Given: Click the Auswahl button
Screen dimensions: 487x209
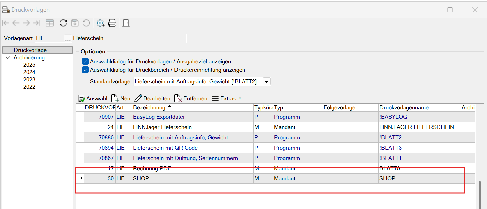Looking at the screenshot, I should click(x=93, y=98).
